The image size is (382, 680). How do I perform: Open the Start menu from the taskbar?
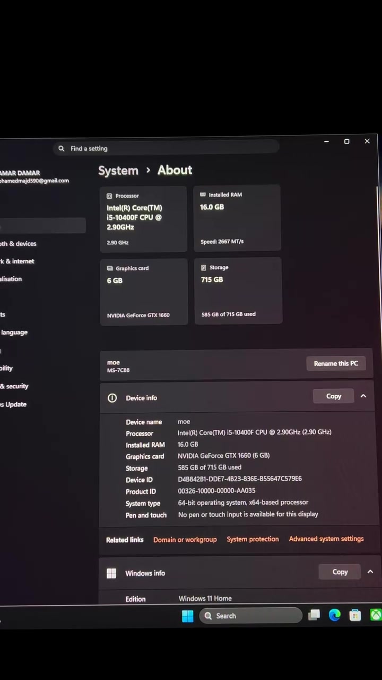pos(188,616)
